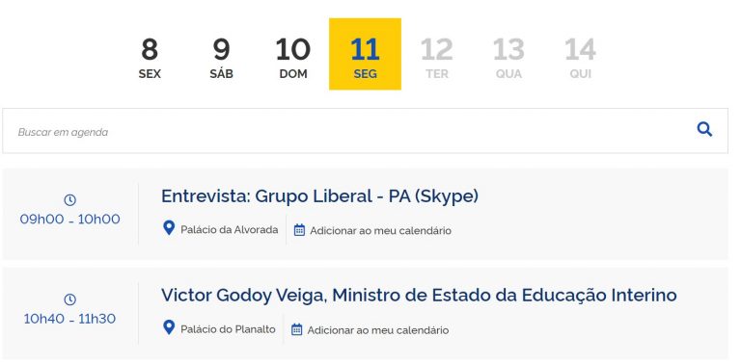Screen dimensions: 741x364
Task: Select day 9 SÁB in date strip
Action: click(222, 59)
